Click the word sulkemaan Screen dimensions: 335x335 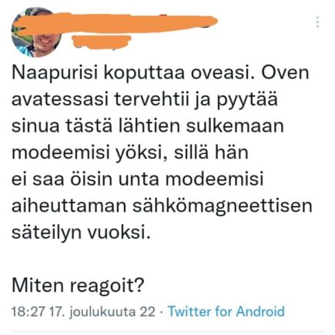[235, 126]
